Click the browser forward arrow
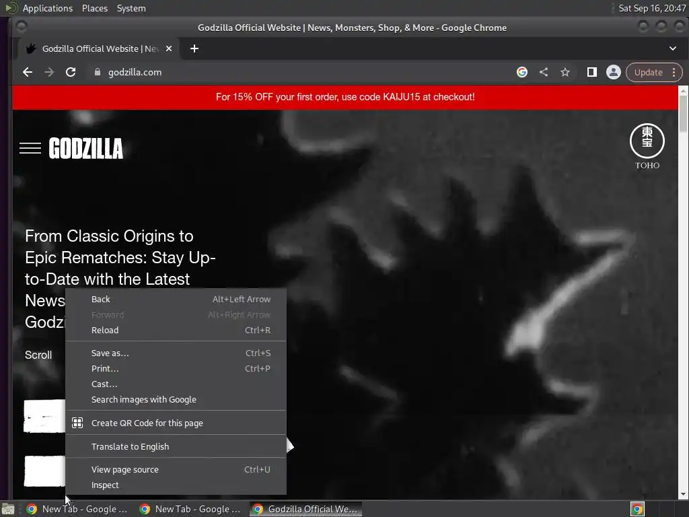This screenshot has height=517, width=689. pos(49,72)
